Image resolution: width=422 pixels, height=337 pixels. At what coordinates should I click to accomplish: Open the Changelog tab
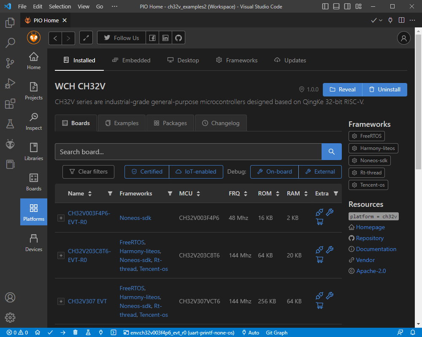click(221, 123)
